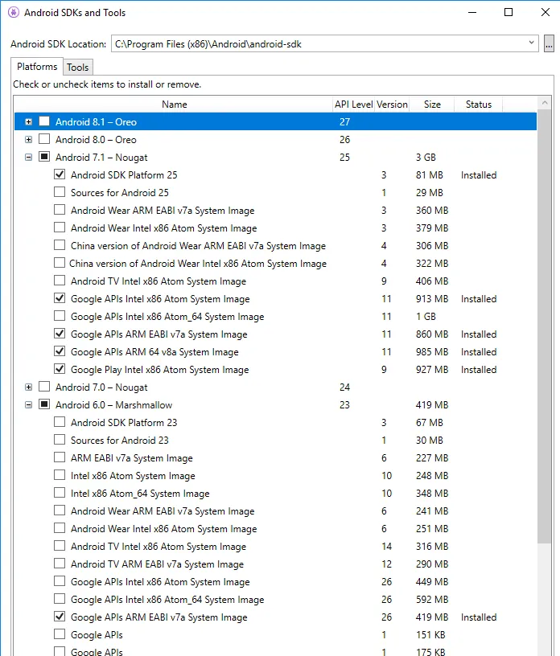This screenshot has height=656, width=560.
Task: Check the Android 7.0 – Nougat checkbox
Action: 44,387
